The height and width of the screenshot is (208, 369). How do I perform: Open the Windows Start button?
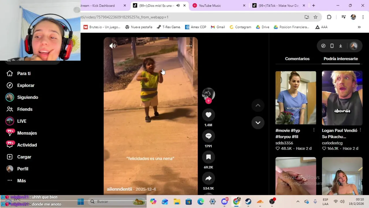coord(81,202)
